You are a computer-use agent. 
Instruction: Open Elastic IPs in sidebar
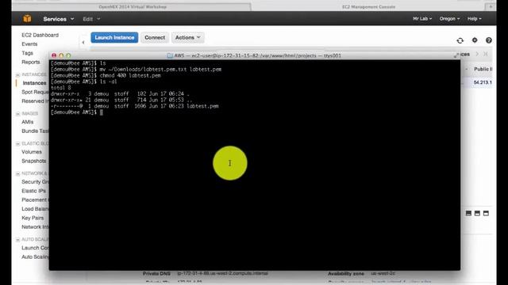33,191
